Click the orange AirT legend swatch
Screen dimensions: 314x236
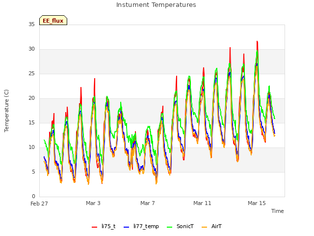[204, 227]
